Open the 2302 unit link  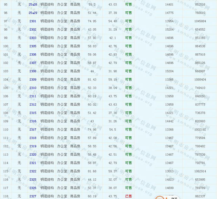pos(33,30)
